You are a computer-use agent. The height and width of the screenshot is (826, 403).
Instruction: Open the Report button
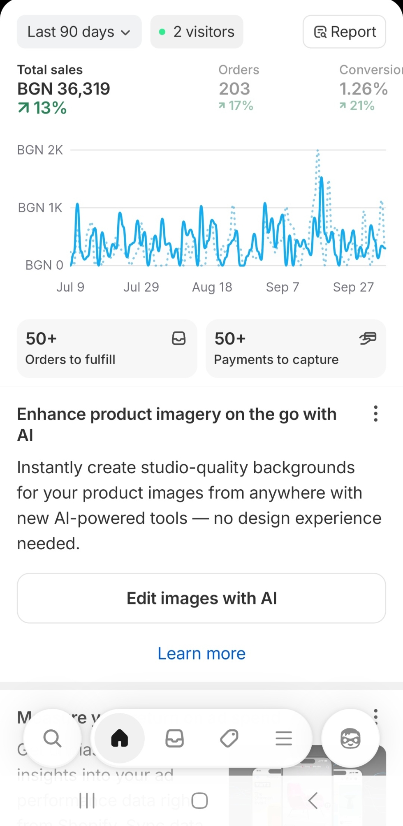pyautogui.click(x=344, y=32)
